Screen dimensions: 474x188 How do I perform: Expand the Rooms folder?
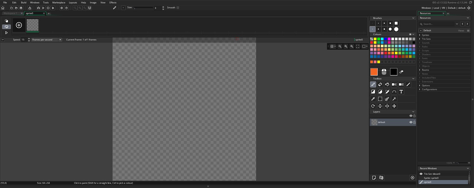point(420,70)
